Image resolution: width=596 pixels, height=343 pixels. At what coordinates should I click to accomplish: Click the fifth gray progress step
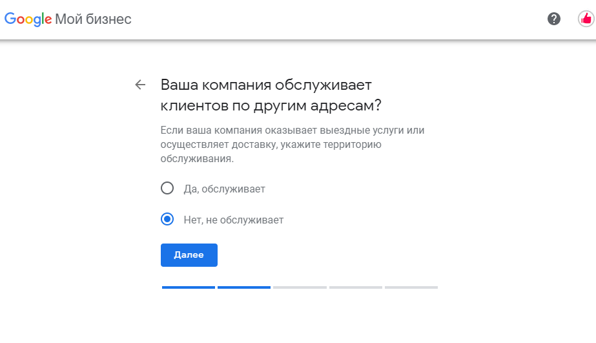click(x=411, y=287)
